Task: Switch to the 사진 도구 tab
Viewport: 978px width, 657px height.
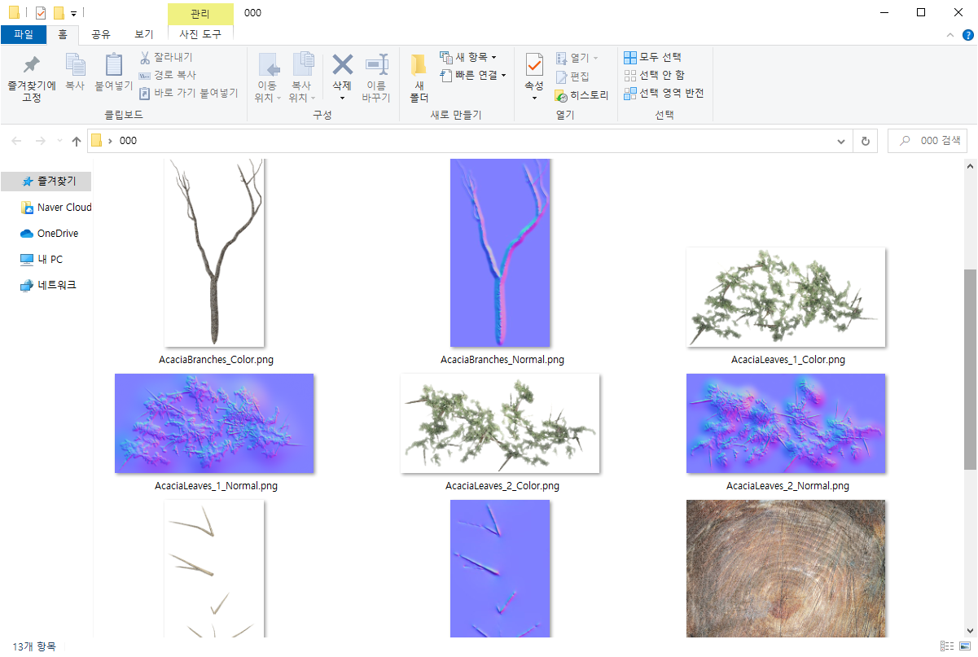Action: click(200, 34)
